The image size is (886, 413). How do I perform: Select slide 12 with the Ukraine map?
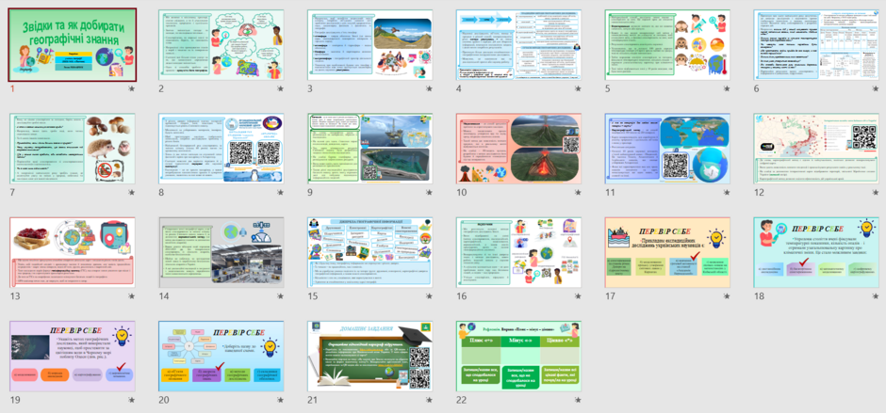(x=816, y=149)
